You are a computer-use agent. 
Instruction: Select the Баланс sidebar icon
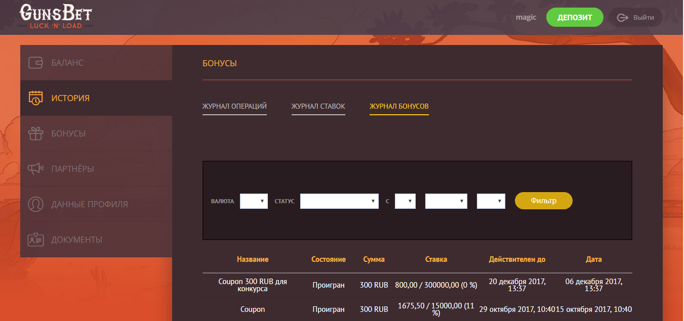click(x=35, y=62)
